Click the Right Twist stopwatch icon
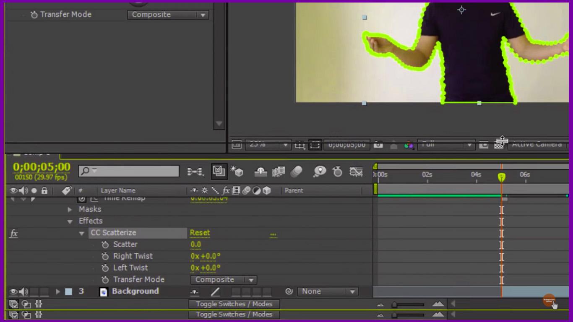 coord(105,256)
